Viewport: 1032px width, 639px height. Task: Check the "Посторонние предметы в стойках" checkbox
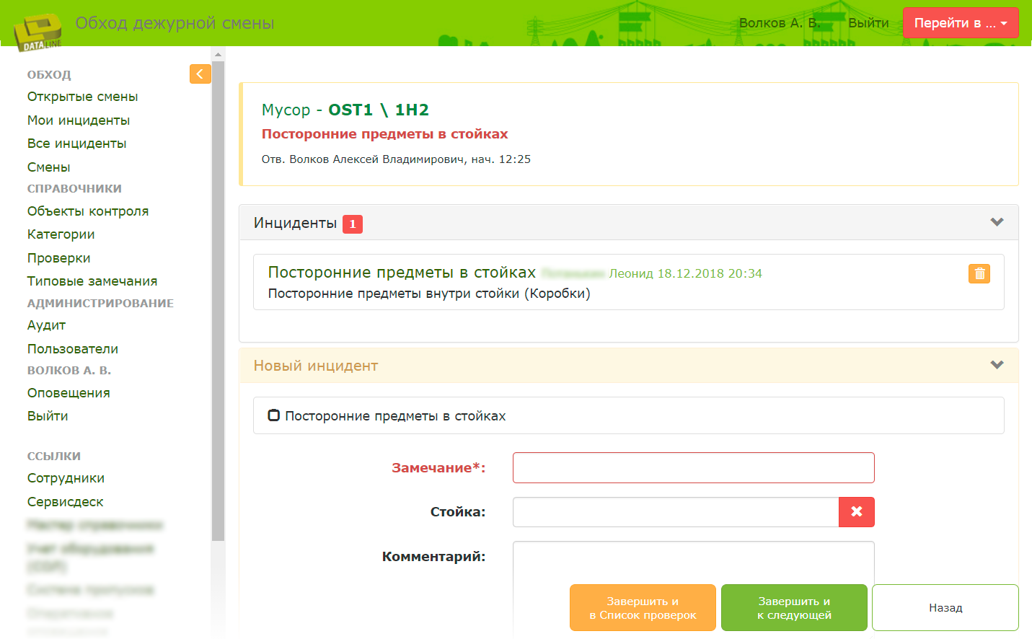pyautogui.click(x=273, y=415)
